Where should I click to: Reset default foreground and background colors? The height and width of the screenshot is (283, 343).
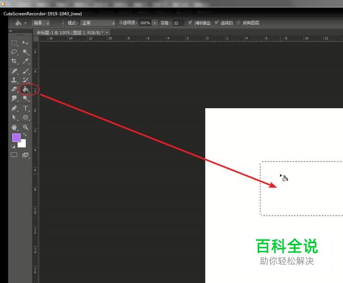coord(13,146)
